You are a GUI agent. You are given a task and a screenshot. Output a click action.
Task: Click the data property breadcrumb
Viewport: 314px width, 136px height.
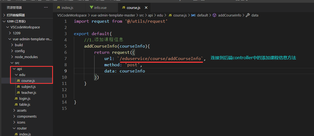(255, 15)
